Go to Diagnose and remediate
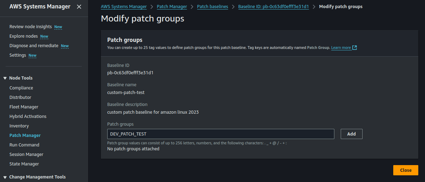This screenshot has height=182, width=425. (34, 46)
